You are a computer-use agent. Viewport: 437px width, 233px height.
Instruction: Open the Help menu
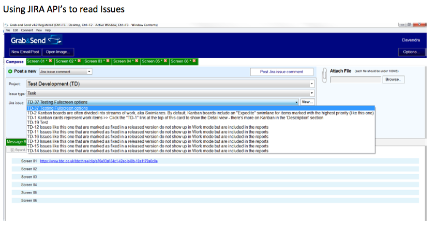tap(48, 30)
